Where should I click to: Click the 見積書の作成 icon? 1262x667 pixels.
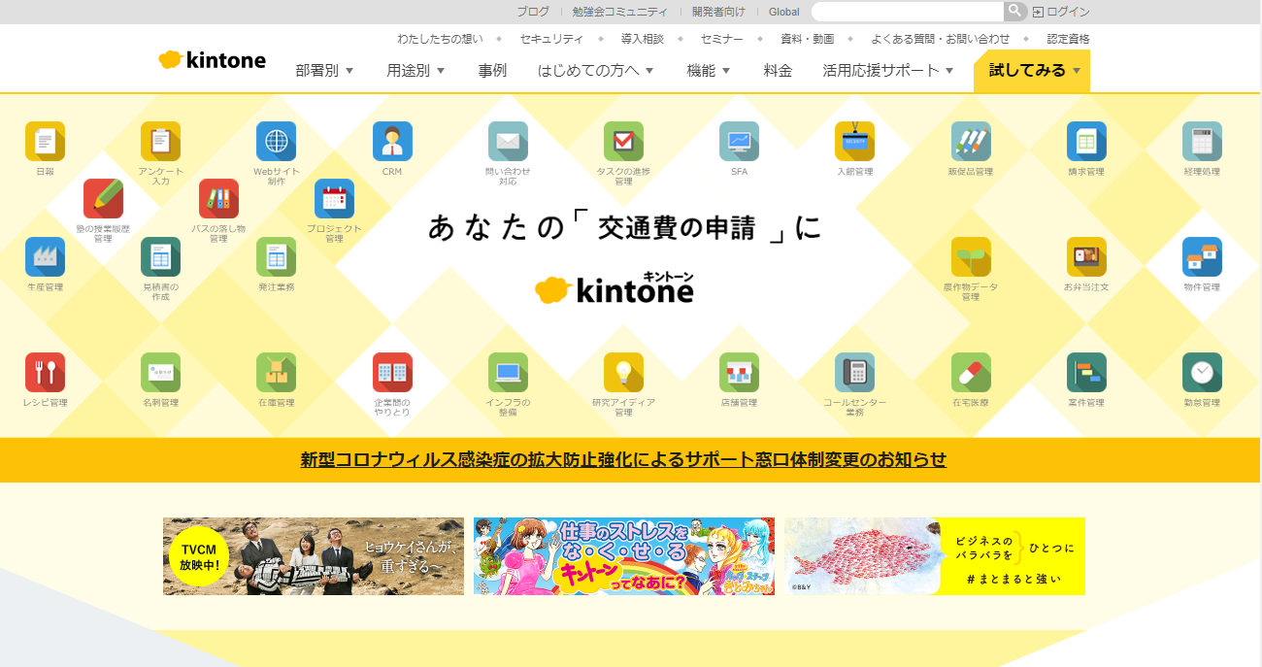[x=160, y=256]
